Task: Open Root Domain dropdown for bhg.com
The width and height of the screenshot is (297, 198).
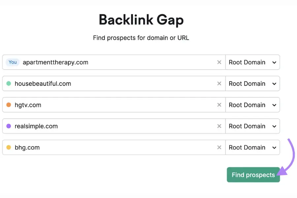Action: click(x=252, y=148)
